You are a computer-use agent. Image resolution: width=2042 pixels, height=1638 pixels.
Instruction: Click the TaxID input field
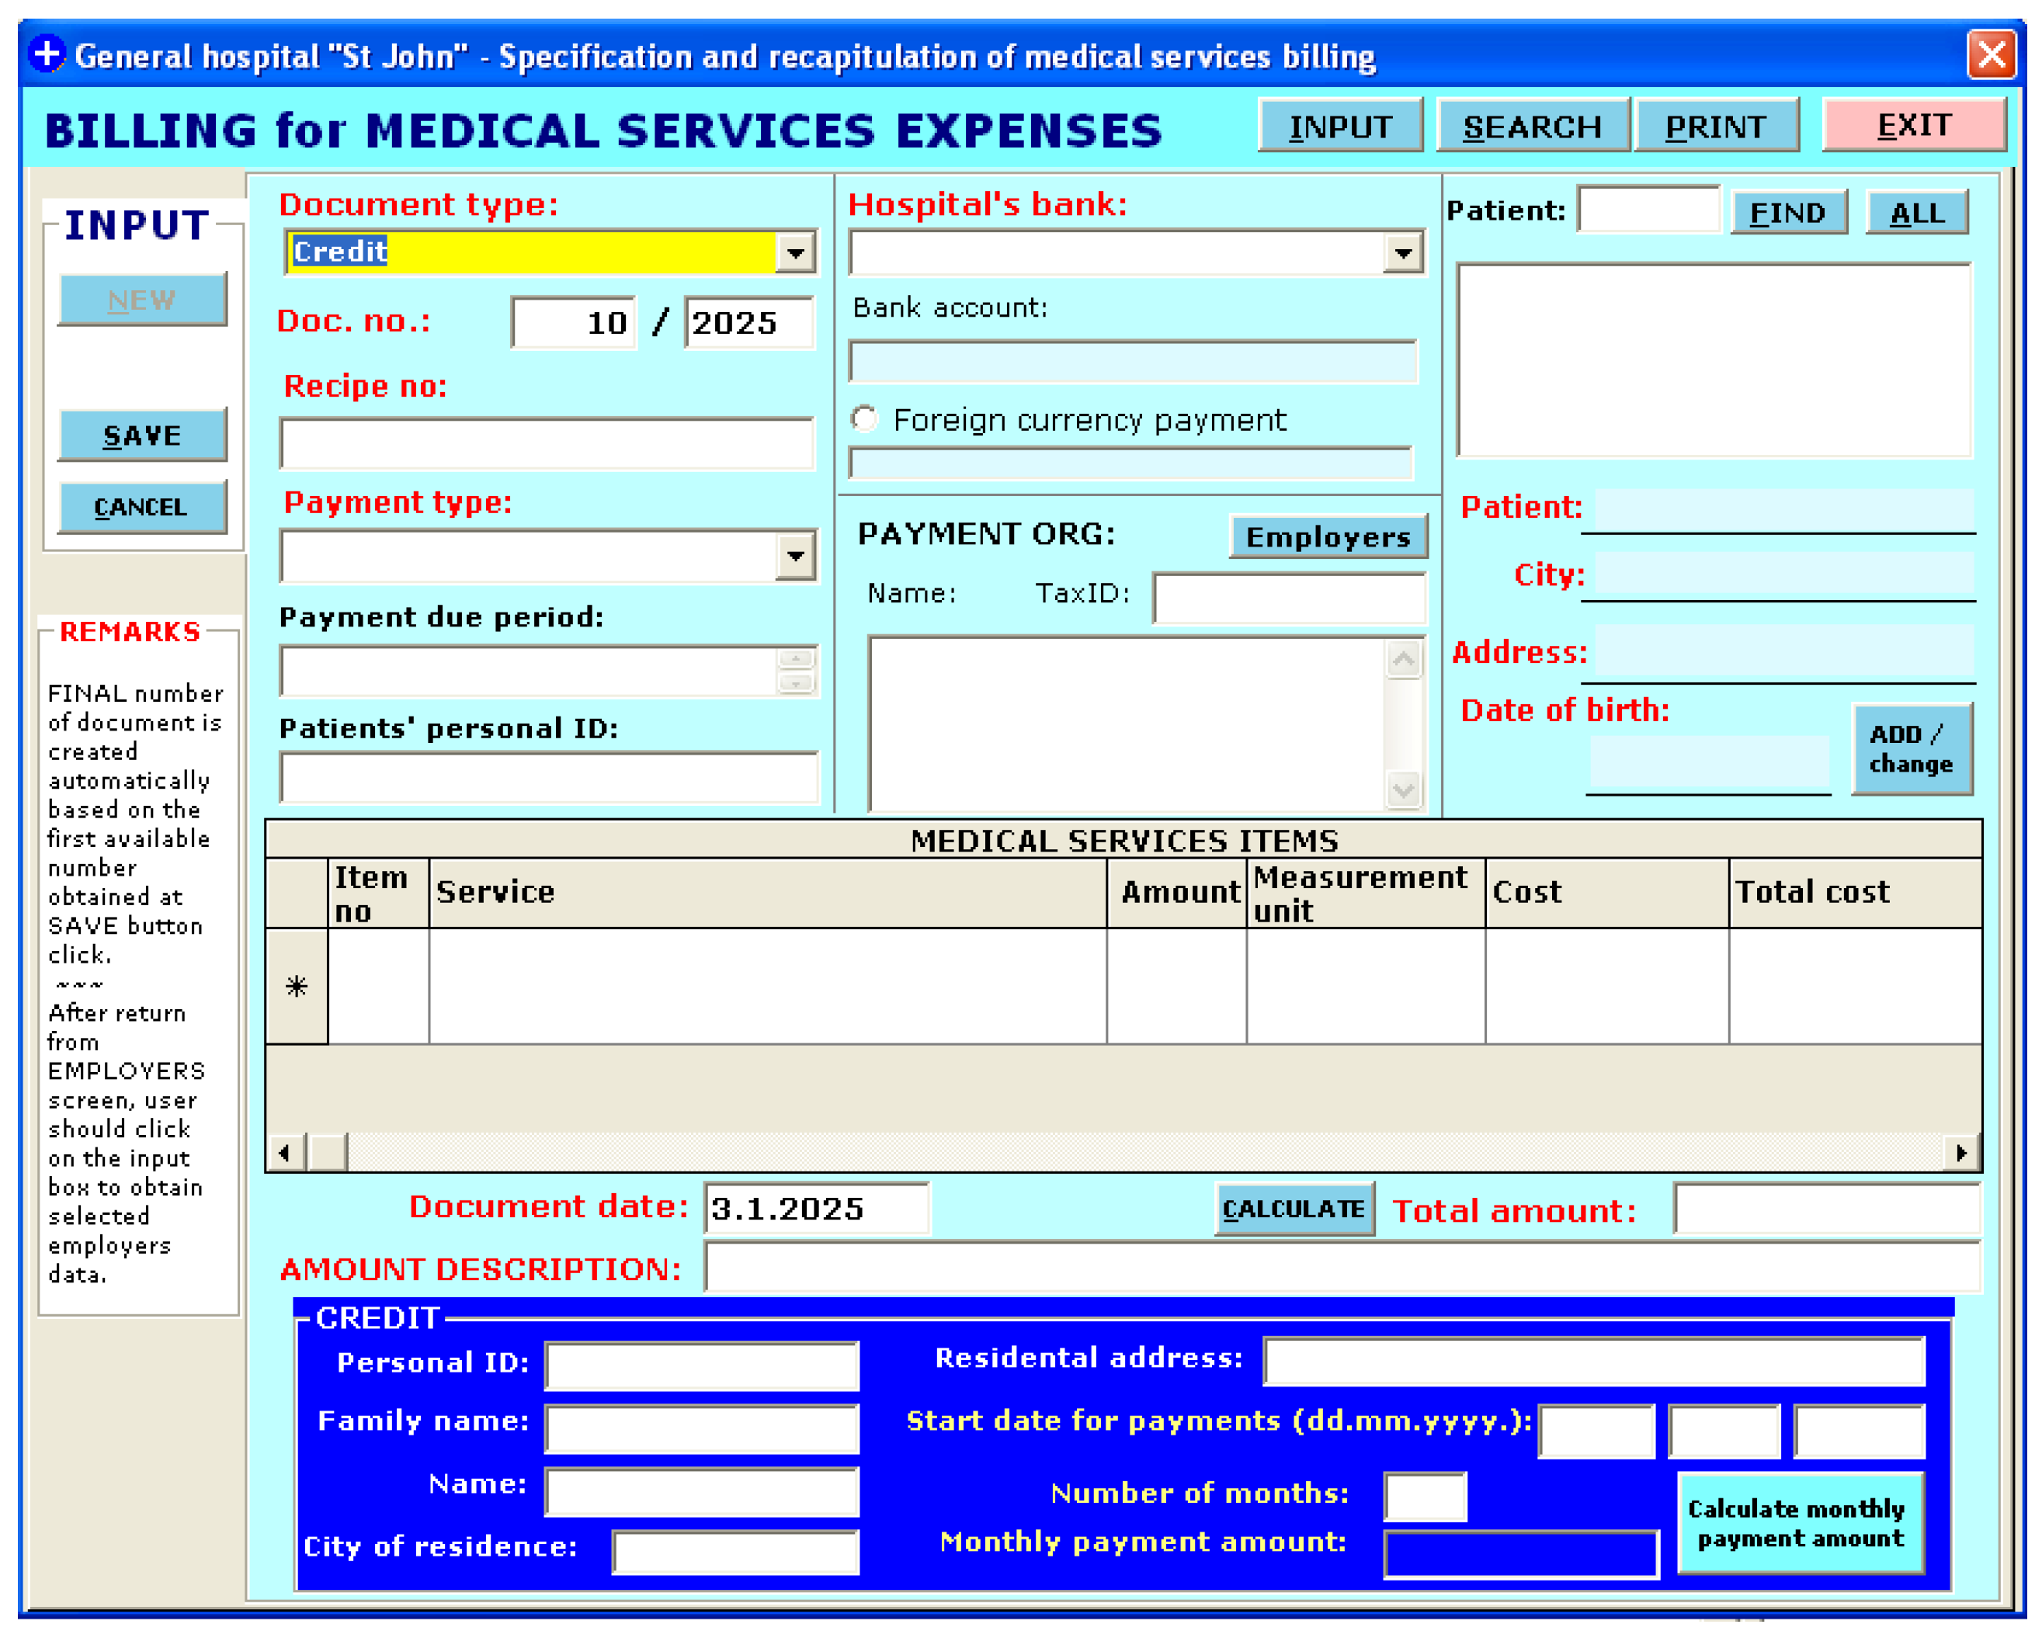pos(1290,598)
